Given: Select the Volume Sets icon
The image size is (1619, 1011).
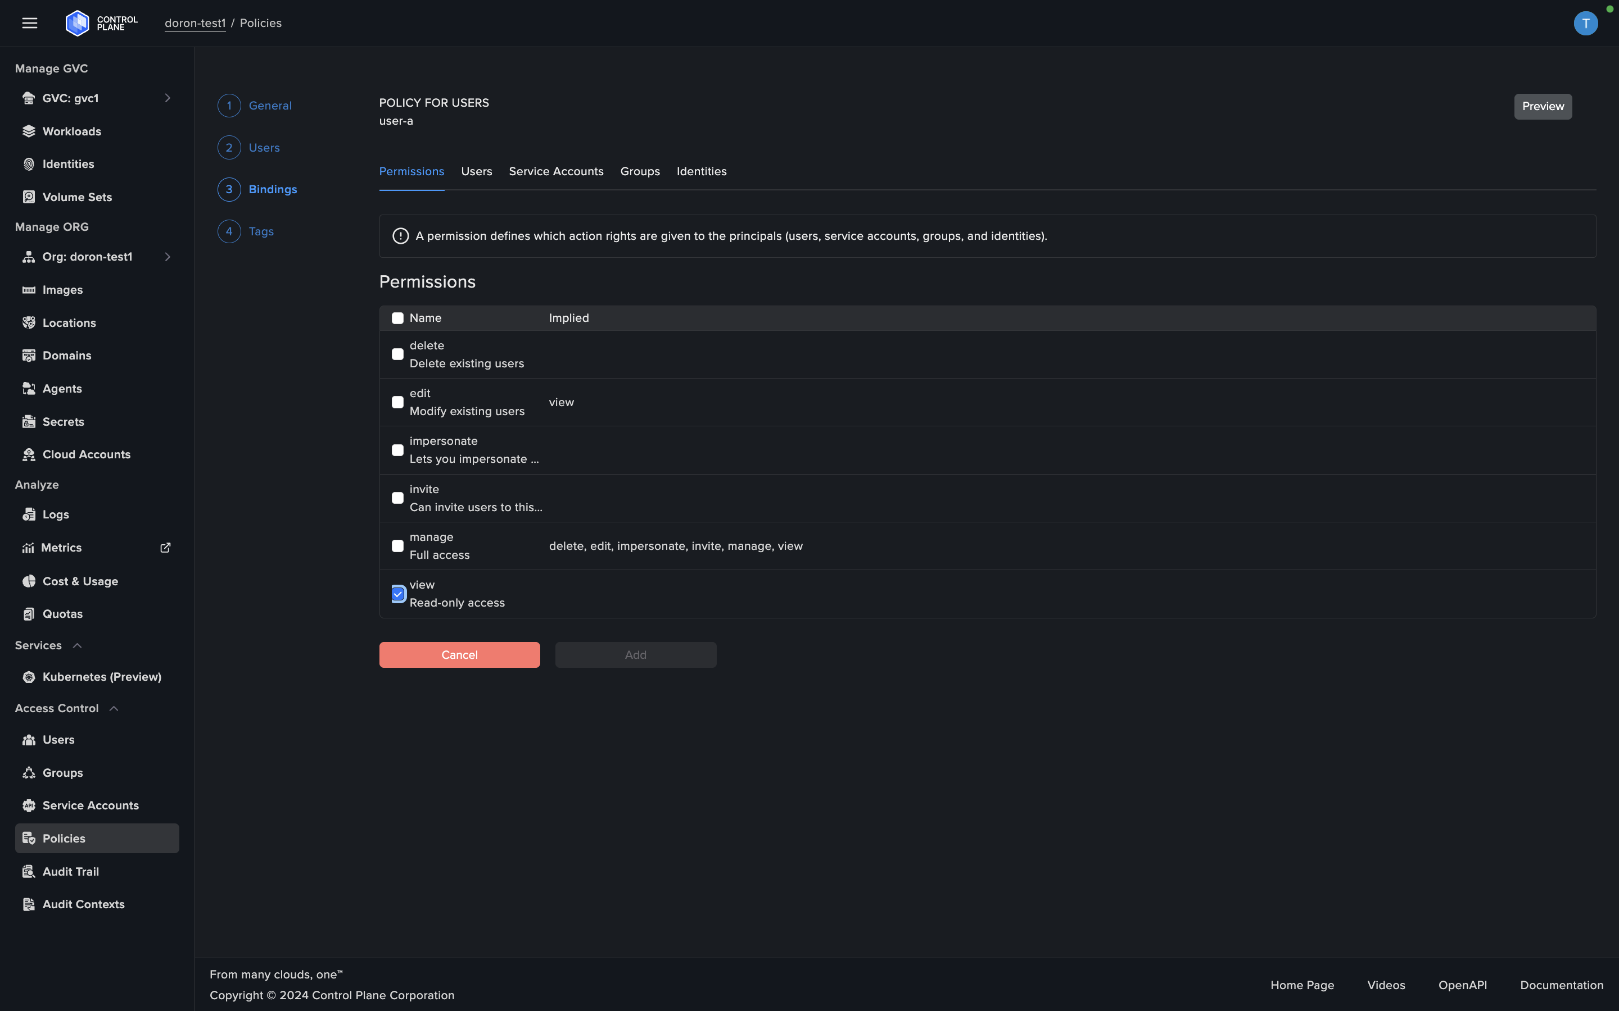Looking at the screenshot, I should point(29,197).
